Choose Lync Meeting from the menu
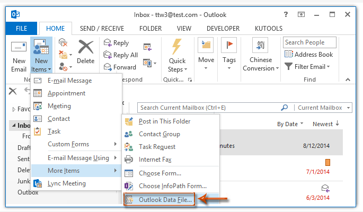The height and width of the screenshot is (212, 363). 76,183
